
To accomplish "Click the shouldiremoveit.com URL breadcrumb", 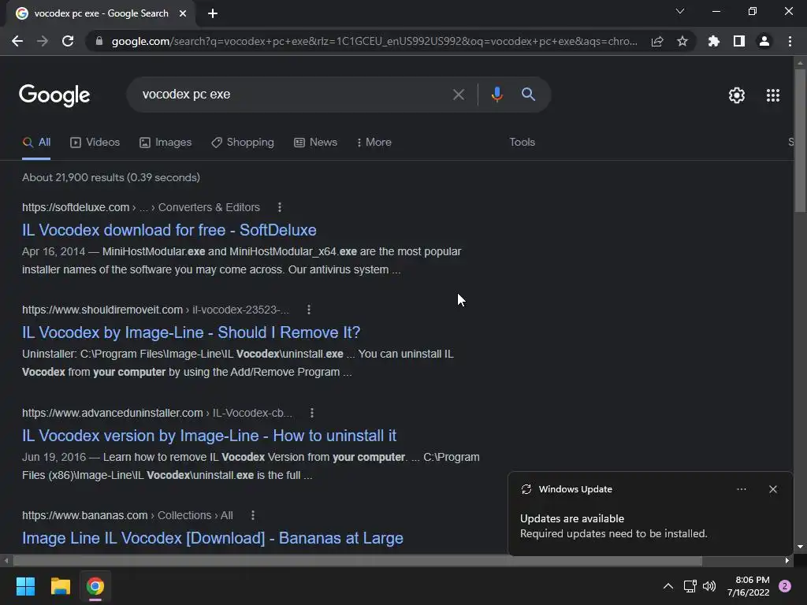I will (155, 310).
